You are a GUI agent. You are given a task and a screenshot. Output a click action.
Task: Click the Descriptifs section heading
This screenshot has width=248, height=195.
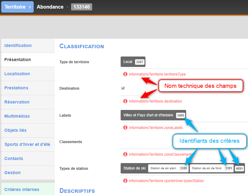point(77,191)
